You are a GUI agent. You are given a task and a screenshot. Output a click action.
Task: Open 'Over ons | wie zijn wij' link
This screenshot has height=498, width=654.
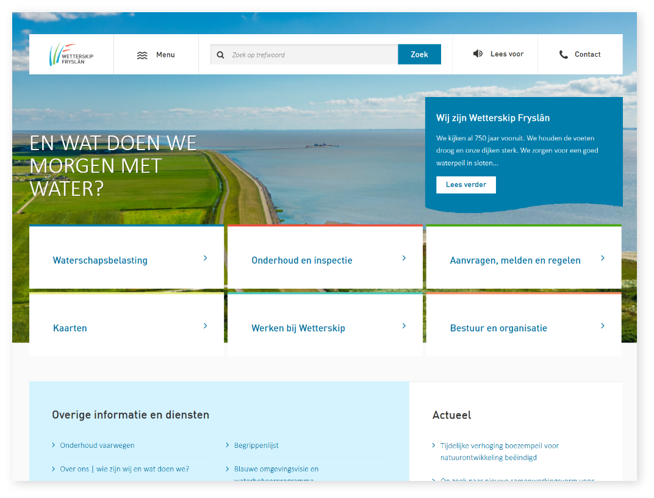pyautogui.click(x=124, y=469)
